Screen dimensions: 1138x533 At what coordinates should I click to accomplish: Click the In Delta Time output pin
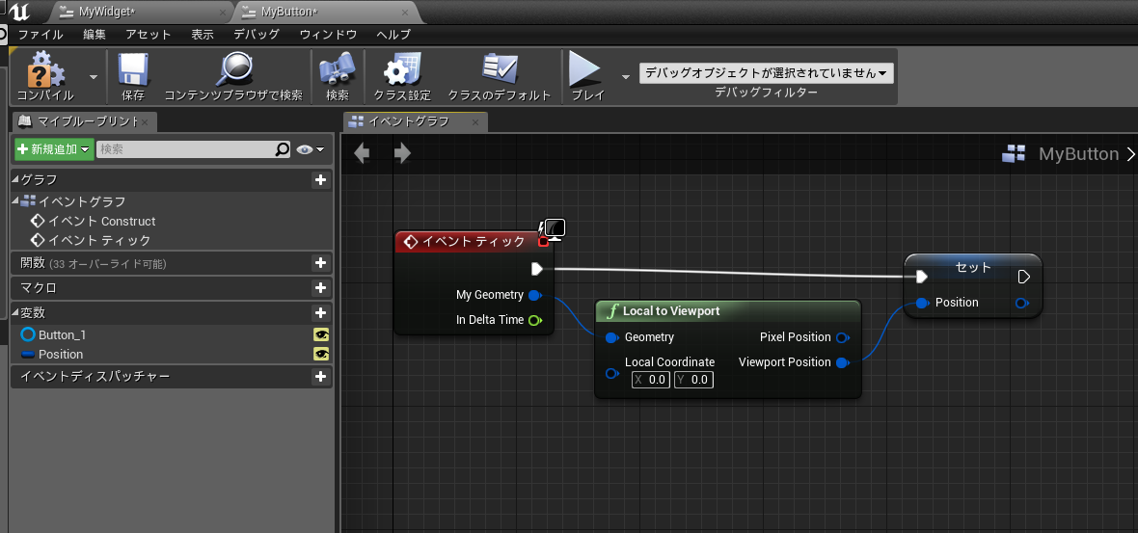(535, 320)
